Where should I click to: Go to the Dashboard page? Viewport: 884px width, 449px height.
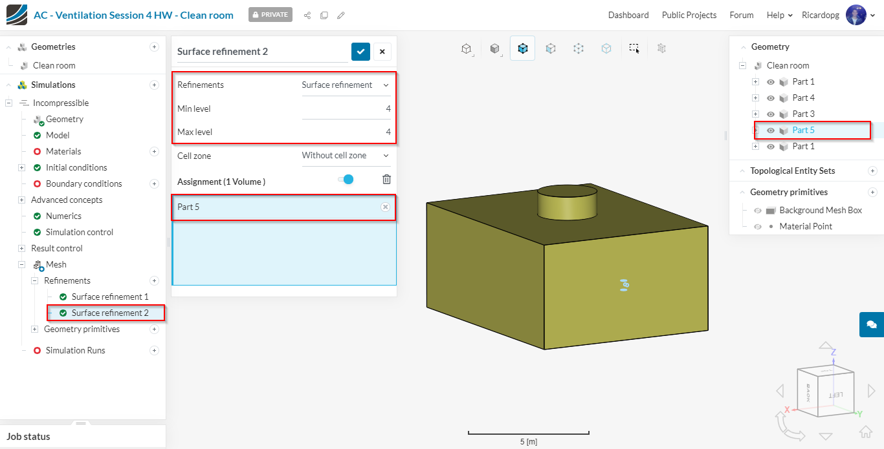tap(628, 15)
